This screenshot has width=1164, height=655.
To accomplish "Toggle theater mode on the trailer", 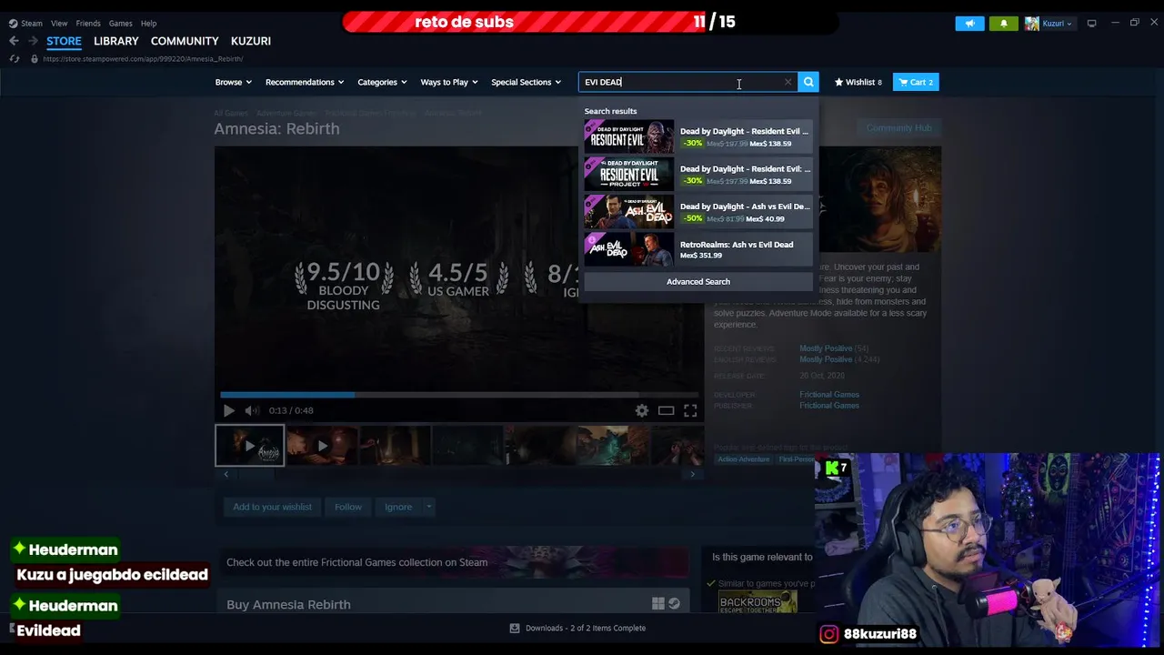I will 666,410.
